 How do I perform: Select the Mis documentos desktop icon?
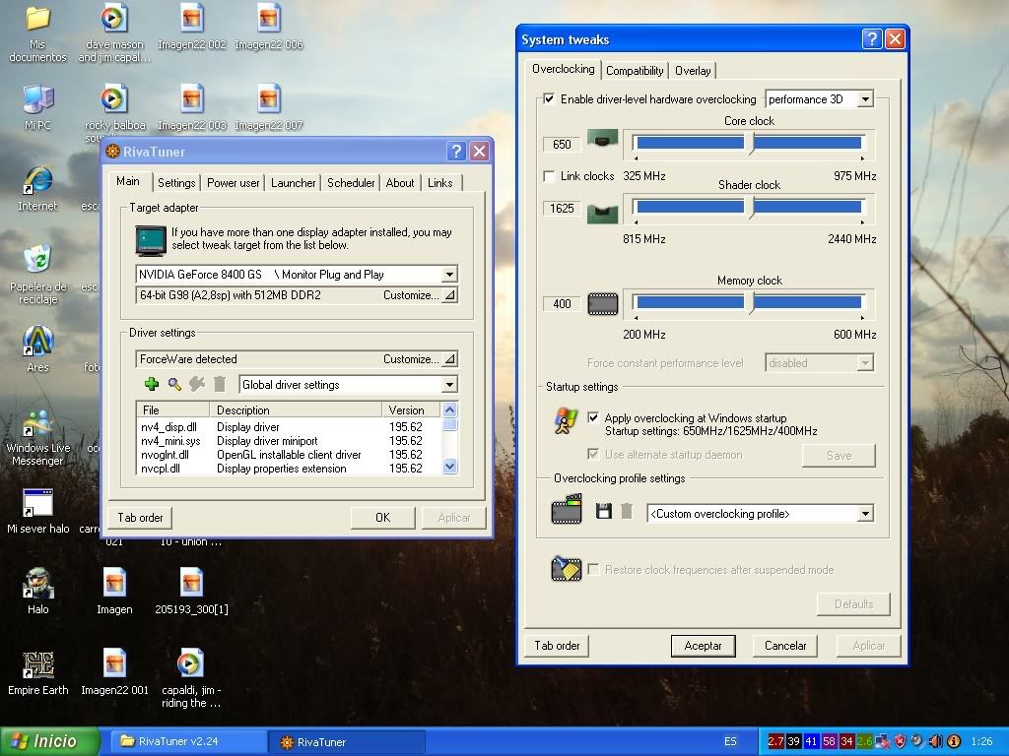37,33
